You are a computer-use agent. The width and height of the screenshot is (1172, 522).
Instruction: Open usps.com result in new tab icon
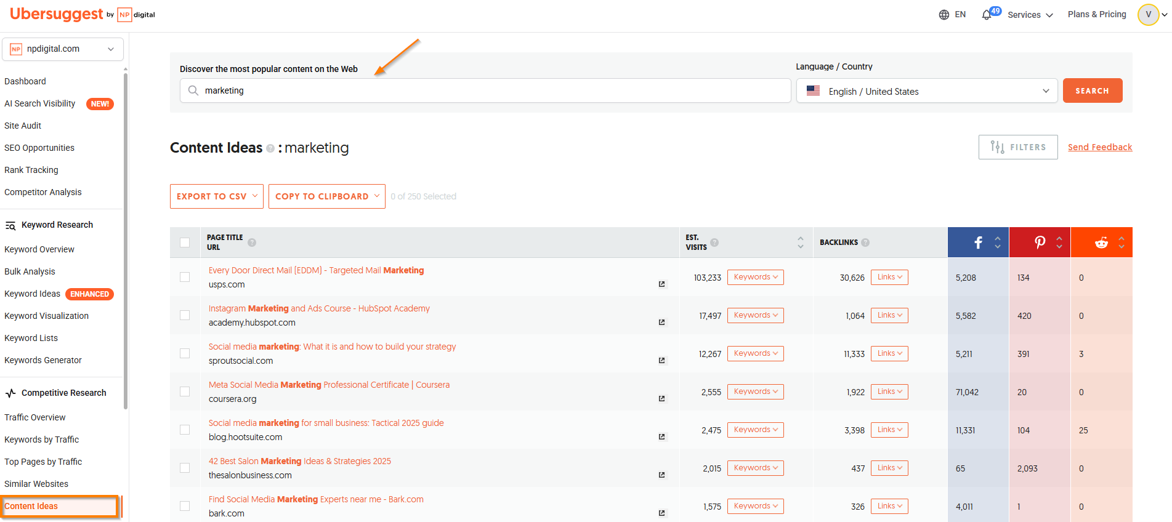coord(661,284)
